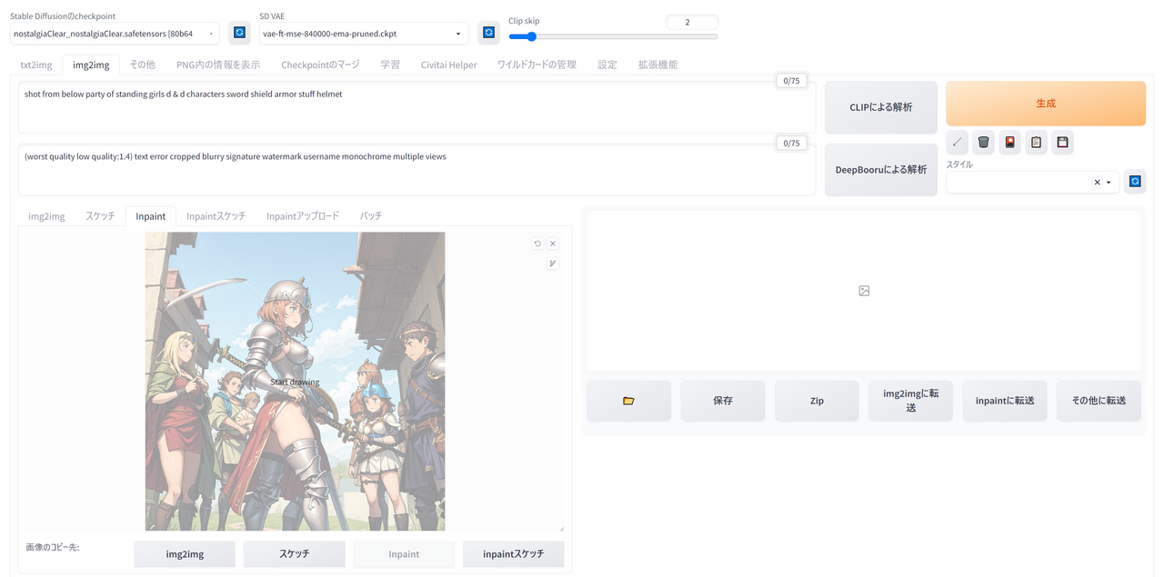Open the PNG内の情報を表示 tab

click(218, 65)
